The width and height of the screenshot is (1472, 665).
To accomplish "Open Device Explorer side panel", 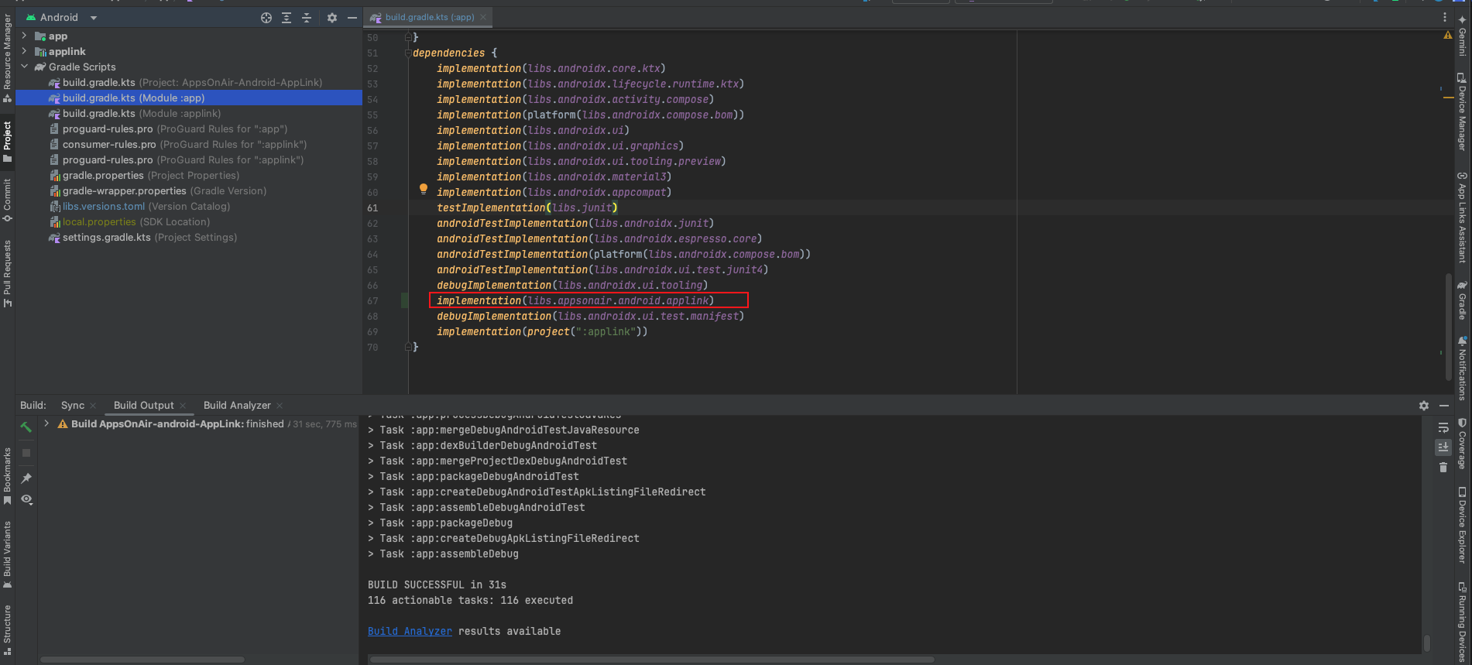I will click(1462, 524).
